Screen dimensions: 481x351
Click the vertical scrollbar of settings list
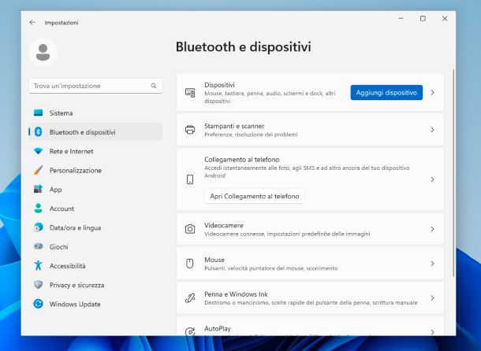pos(453,173)
